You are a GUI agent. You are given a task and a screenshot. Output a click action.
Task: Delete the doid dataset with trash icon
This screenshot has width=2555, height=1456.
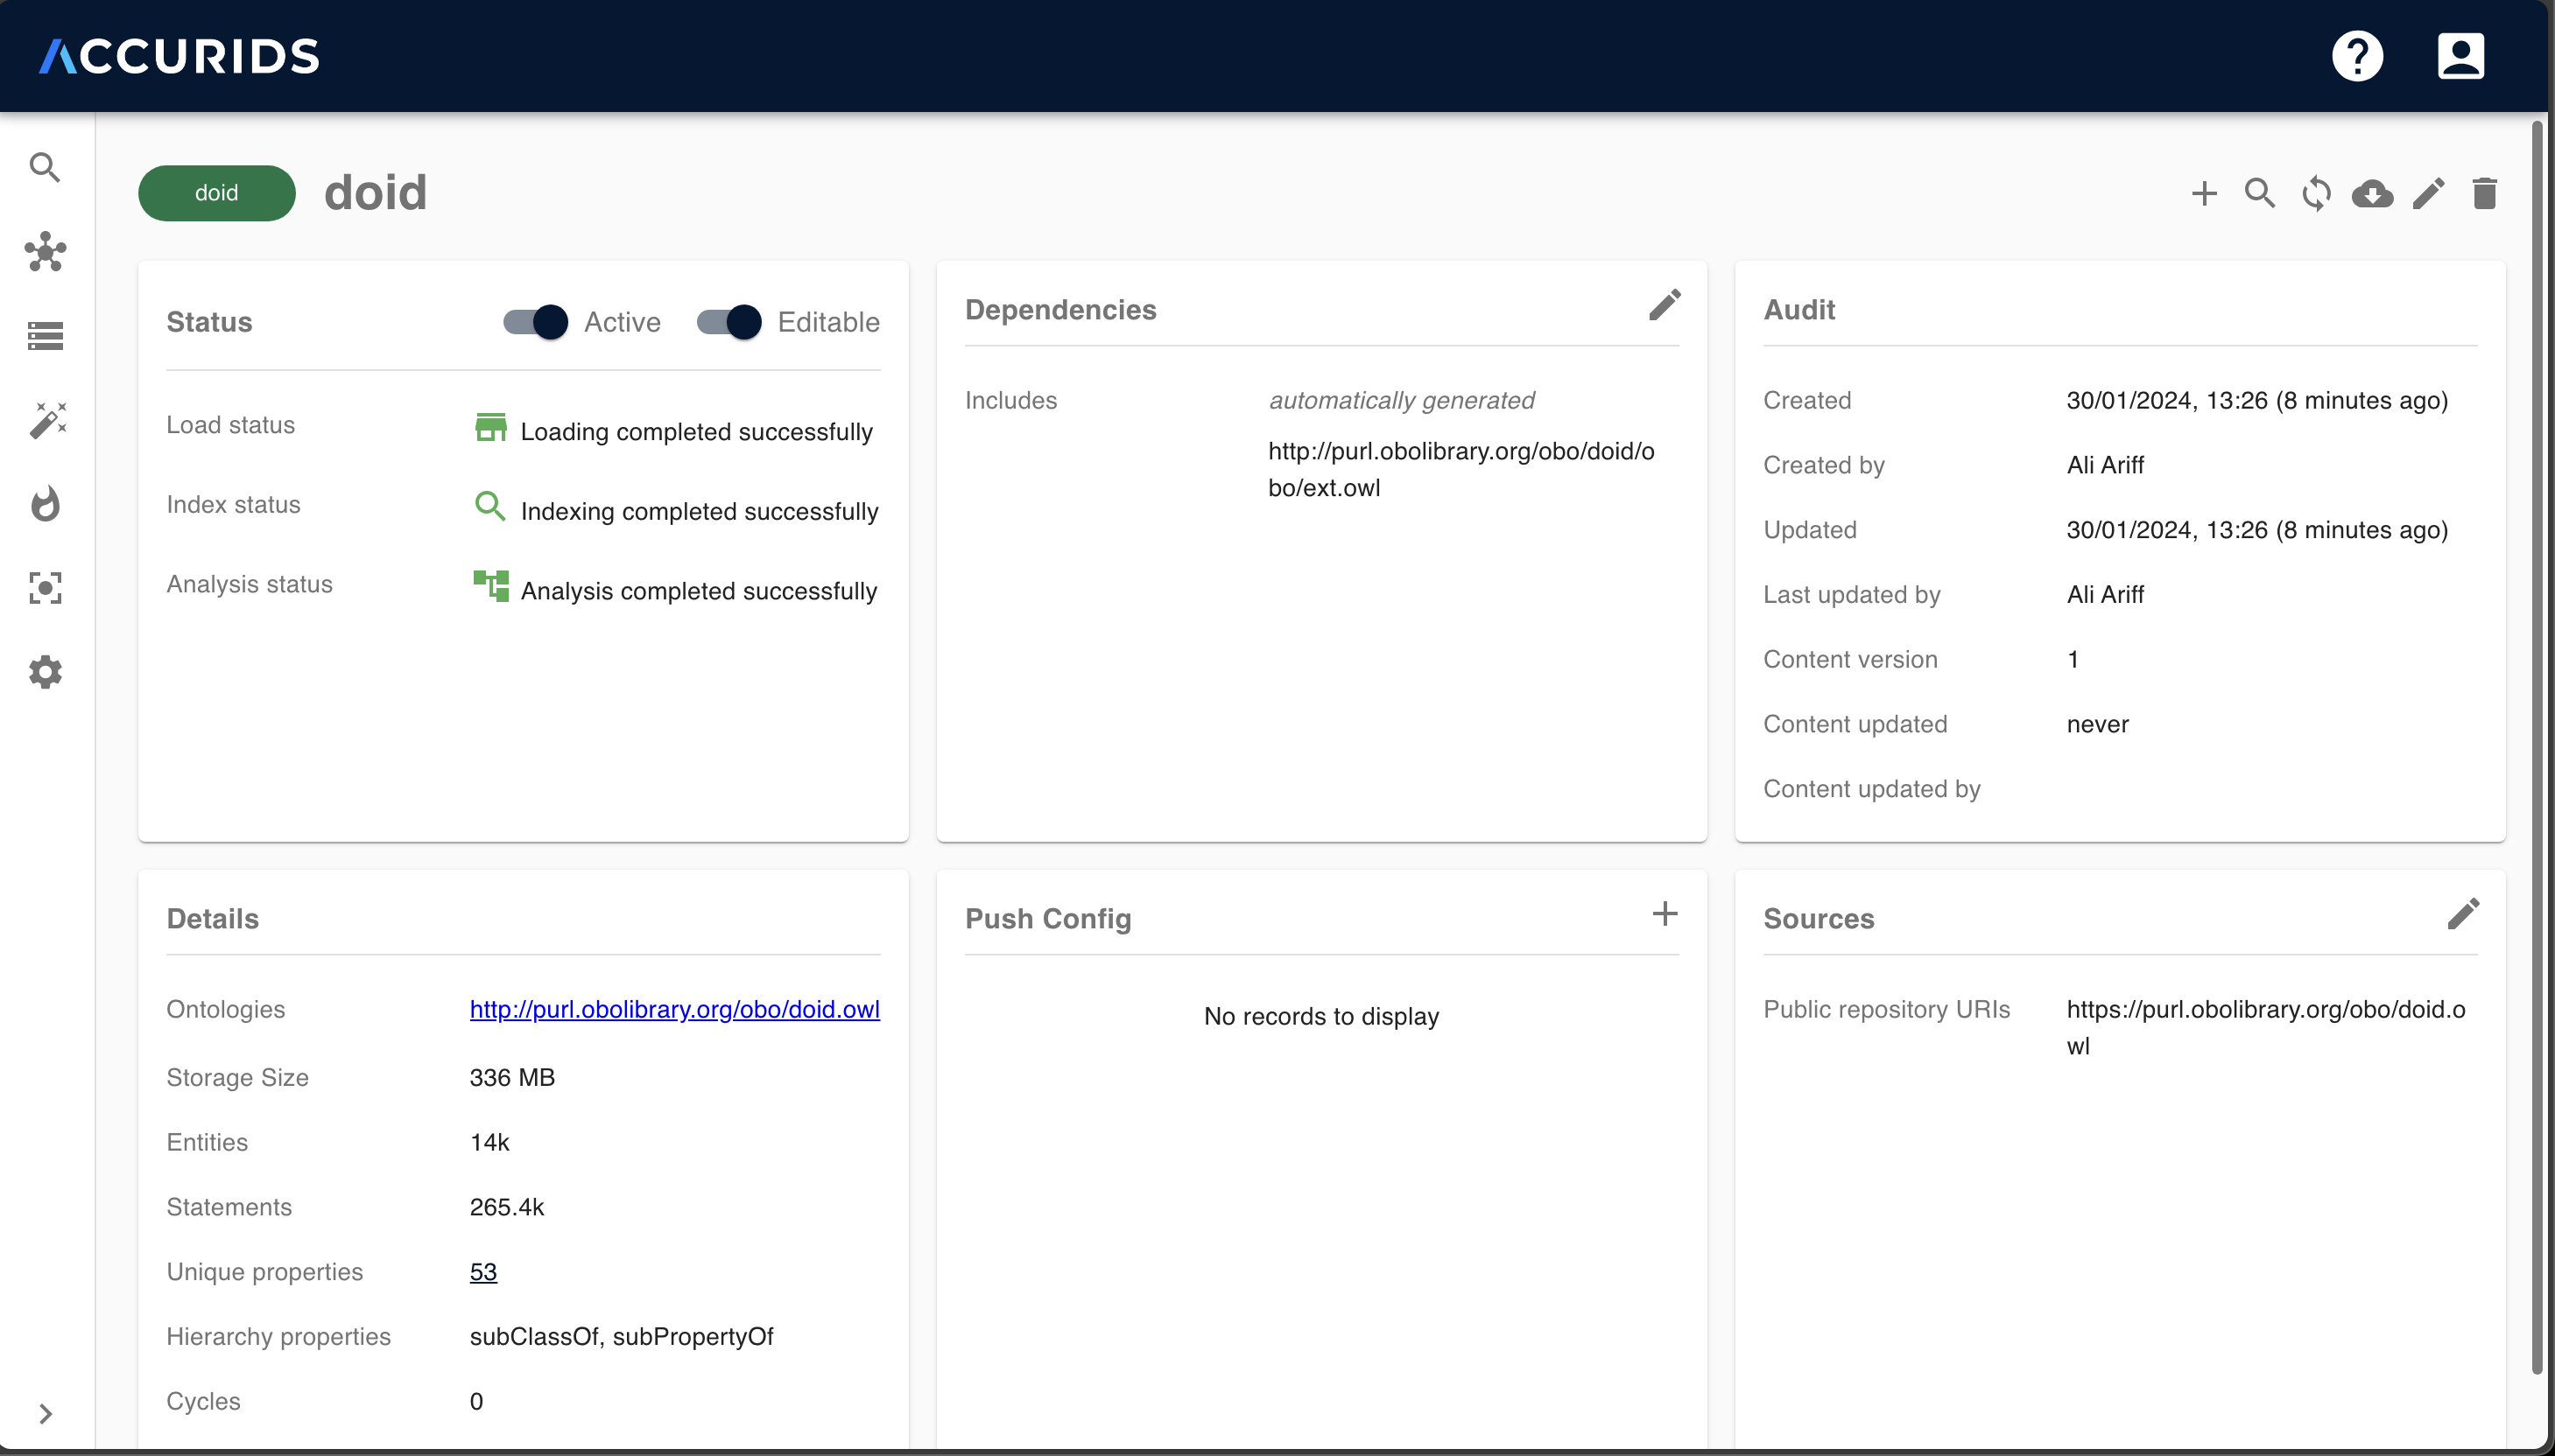click(x=2484, y=193)
